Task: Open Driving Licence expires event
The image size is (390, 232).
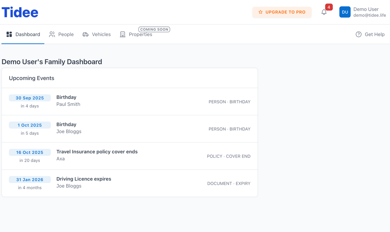Action: click(129, 183)
